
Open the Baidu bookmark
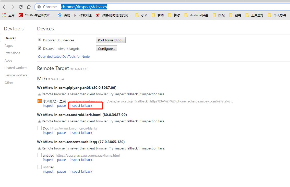coord(75,15)
